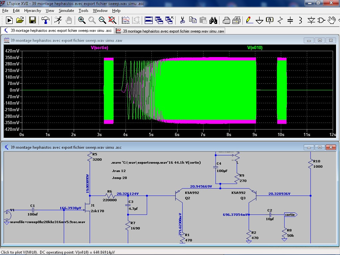This screenshot has height=255, width=340.
Task: Maximize the waveform plot window
Action: coord(320,40)
